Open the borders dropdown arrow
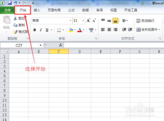 63,30
